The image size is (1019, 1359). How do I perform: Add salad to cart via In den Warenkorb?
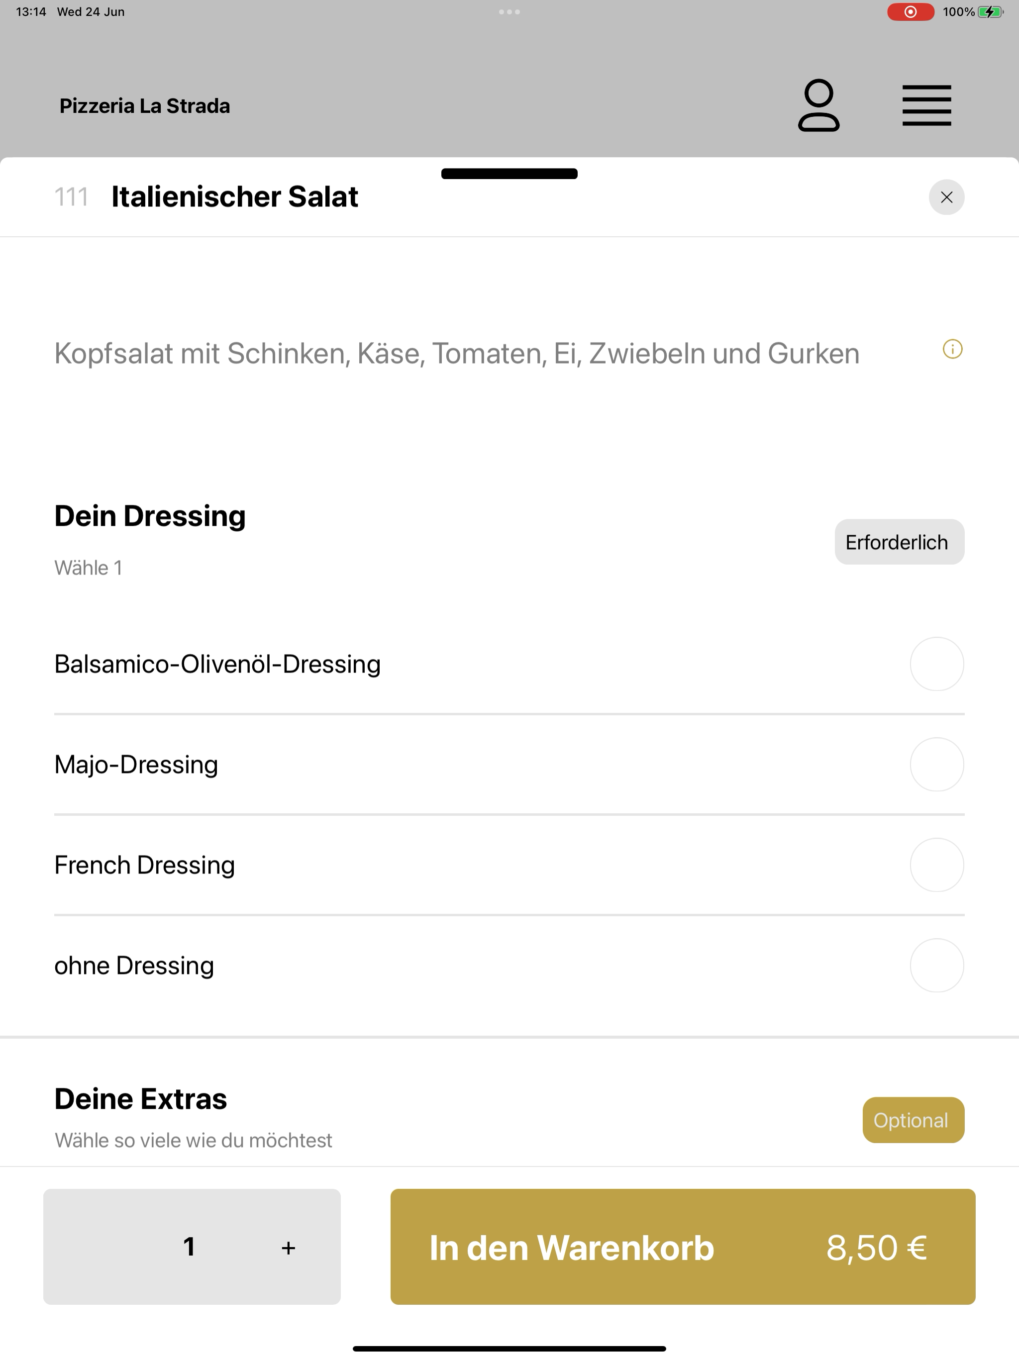[683, 1247]
